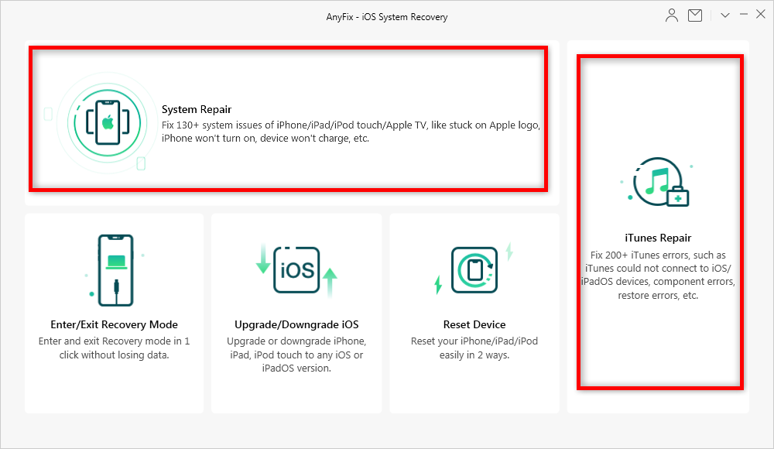Open the mail feedback icon
Image resolution: width=774 pixels, height=449 pixels.
tap(695, 15)
